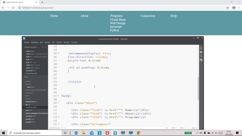Open the Windows Start menu
The width and height of the screenshot is (242, 136).
click(3, 133)
